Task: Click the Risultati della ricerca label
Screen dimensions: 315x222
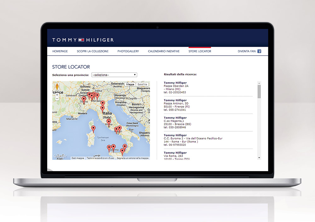Action: (x=180, y=74)
